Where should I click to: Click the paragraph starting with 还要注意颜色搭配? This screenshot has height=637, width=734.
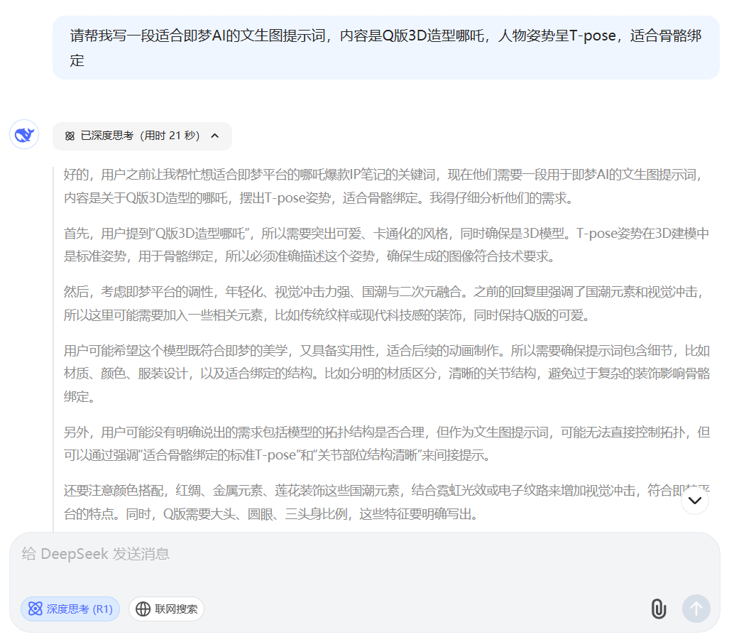385,502
